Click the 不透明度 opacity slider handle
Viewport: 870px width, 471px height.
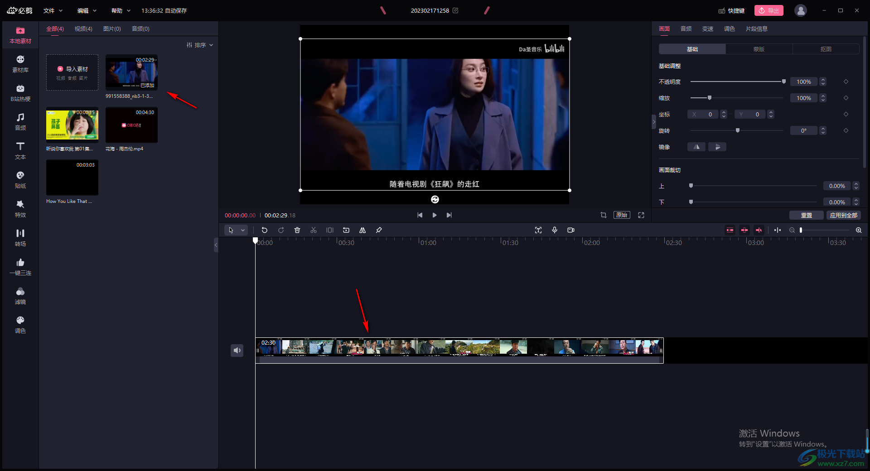click(784, 82)
